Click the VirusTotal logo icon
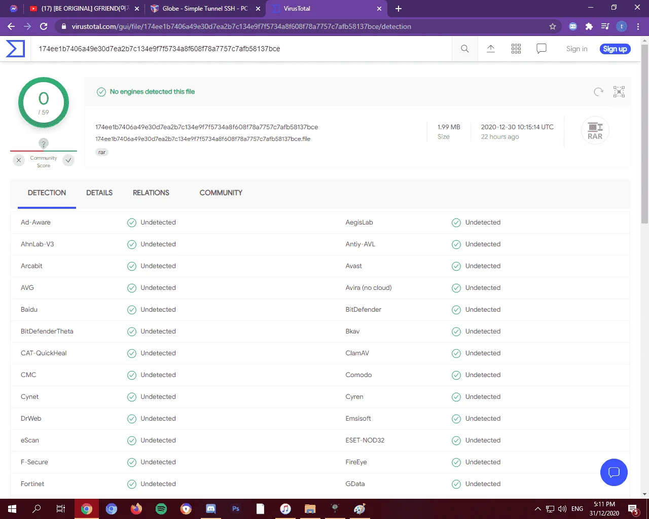 pyautogui.click(x=15, y=49)
